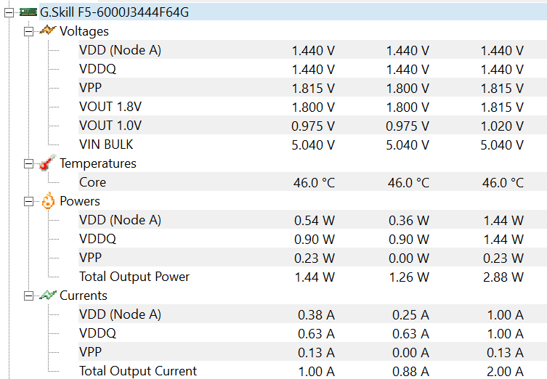Select the Total Output Current row
Image resolution: width=547 pixels, height=379 pixels.
[x=312, y=370]
